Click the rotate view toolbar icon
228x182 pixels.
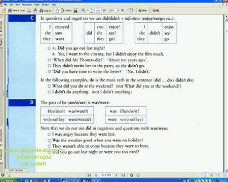click(130, 11)
